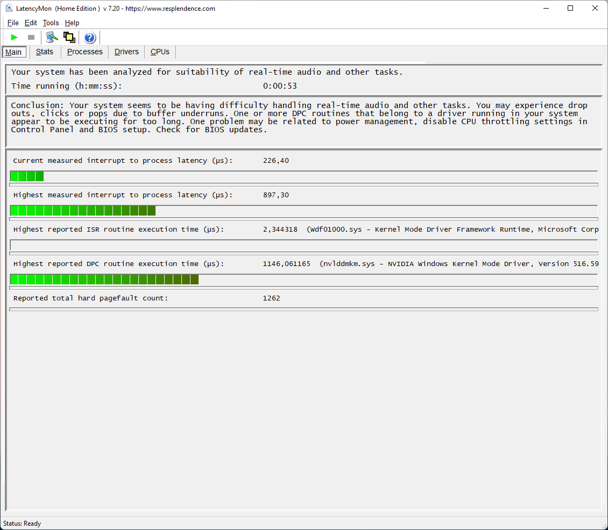608x530 pixels.
Task: Click the 'Your system has been analyzed' heading text
Action: [x=207, y=72]
